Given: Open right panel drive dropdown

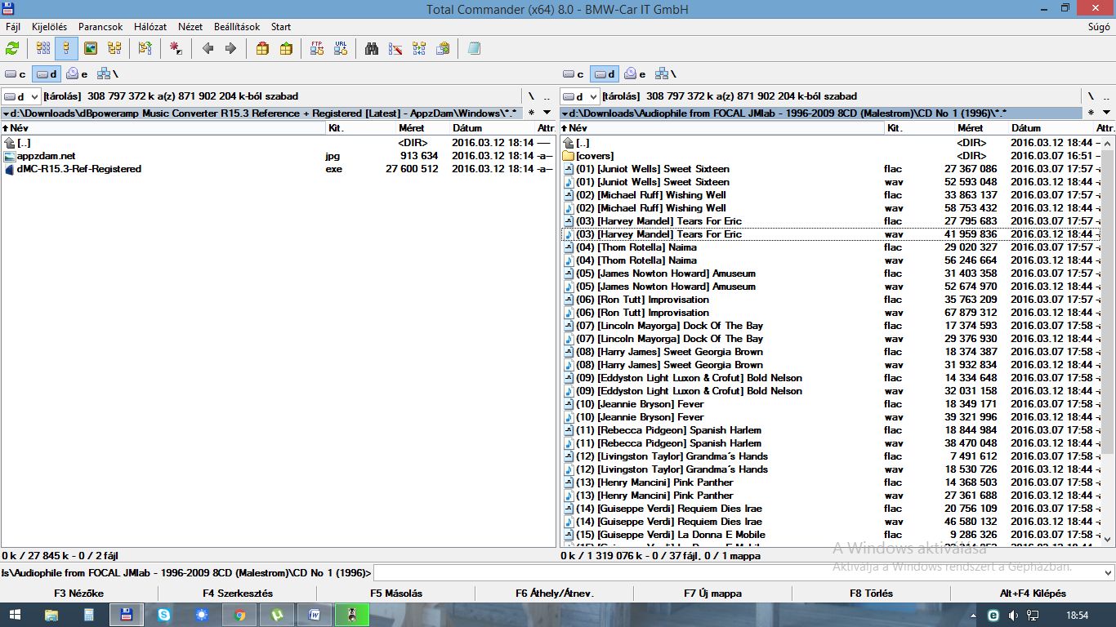Looking at the screenshot, I should click(579, 96).
